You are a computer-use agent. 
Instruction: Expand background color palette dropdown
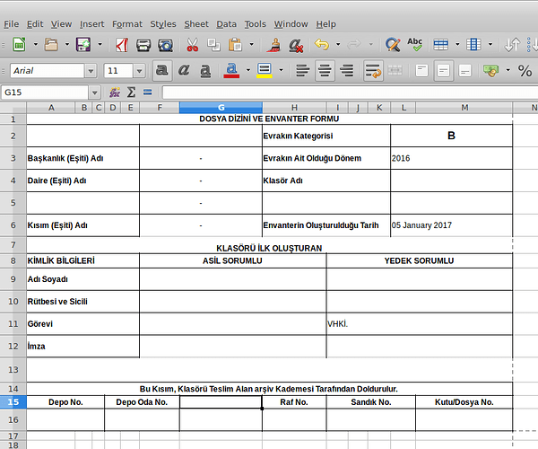click(281, 71)
